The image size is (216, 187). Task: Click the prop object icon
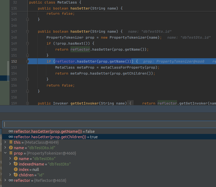(x=11, y=153)
